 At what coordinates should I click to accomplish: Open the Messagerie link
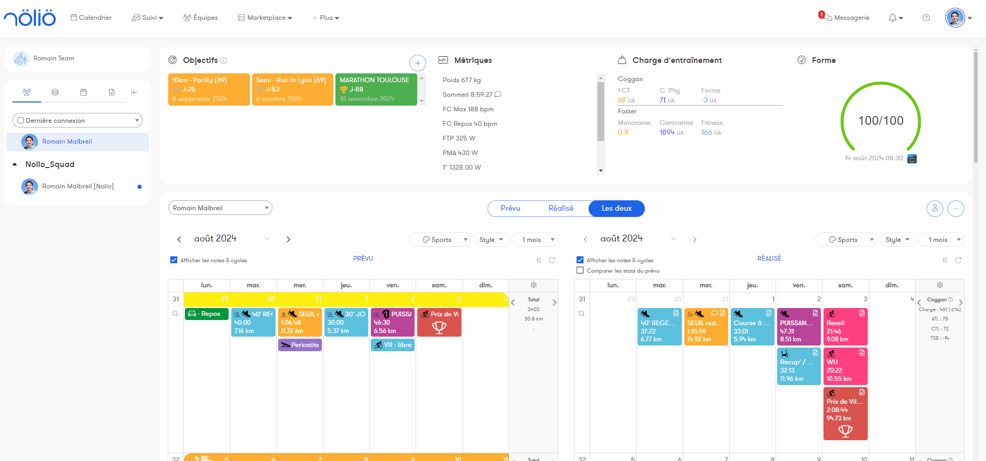tap(846, 18)
